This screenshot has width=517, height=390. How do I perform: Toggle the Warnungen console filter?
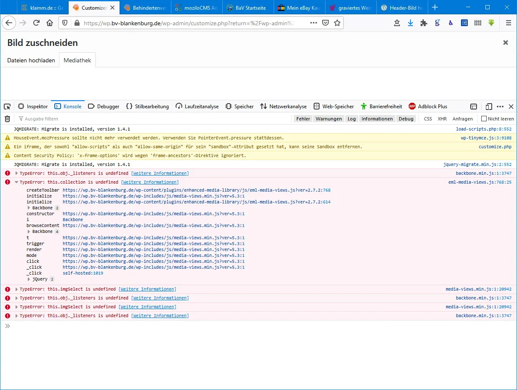tap(329, 119)
